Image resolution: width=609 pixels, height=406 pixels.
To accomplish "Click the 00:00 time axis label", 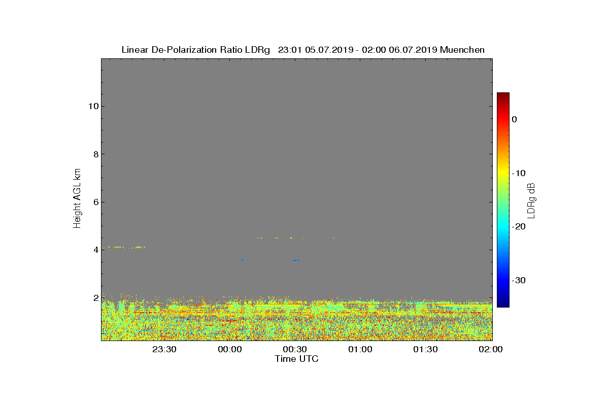I will pos(230,350).
